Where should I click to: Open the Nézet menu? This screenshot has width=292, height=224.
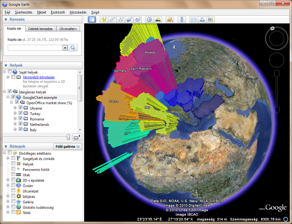click(42, 12)
